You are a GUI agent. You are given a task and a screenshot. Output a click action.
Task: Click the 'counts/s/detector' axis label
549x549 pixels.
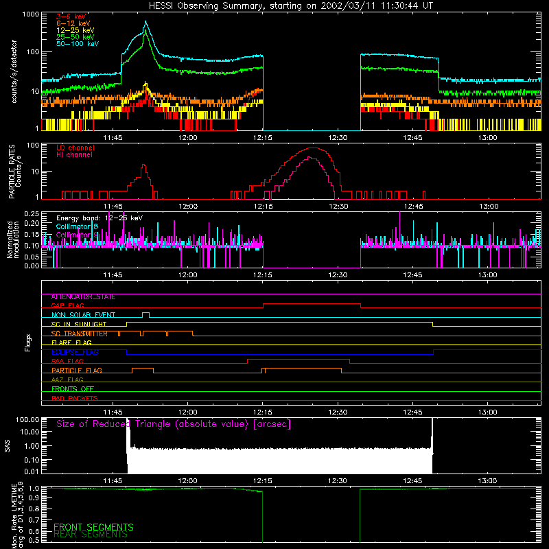(14, 71)
